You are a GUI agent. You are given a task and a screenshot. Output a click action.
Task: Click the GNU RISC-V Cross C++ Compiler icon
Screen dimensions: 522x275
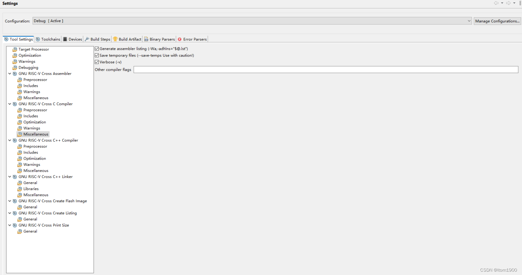15,140
